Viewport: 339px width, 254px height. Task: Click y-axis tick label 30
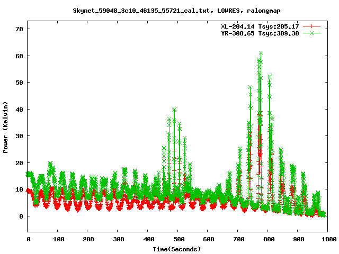19,136
